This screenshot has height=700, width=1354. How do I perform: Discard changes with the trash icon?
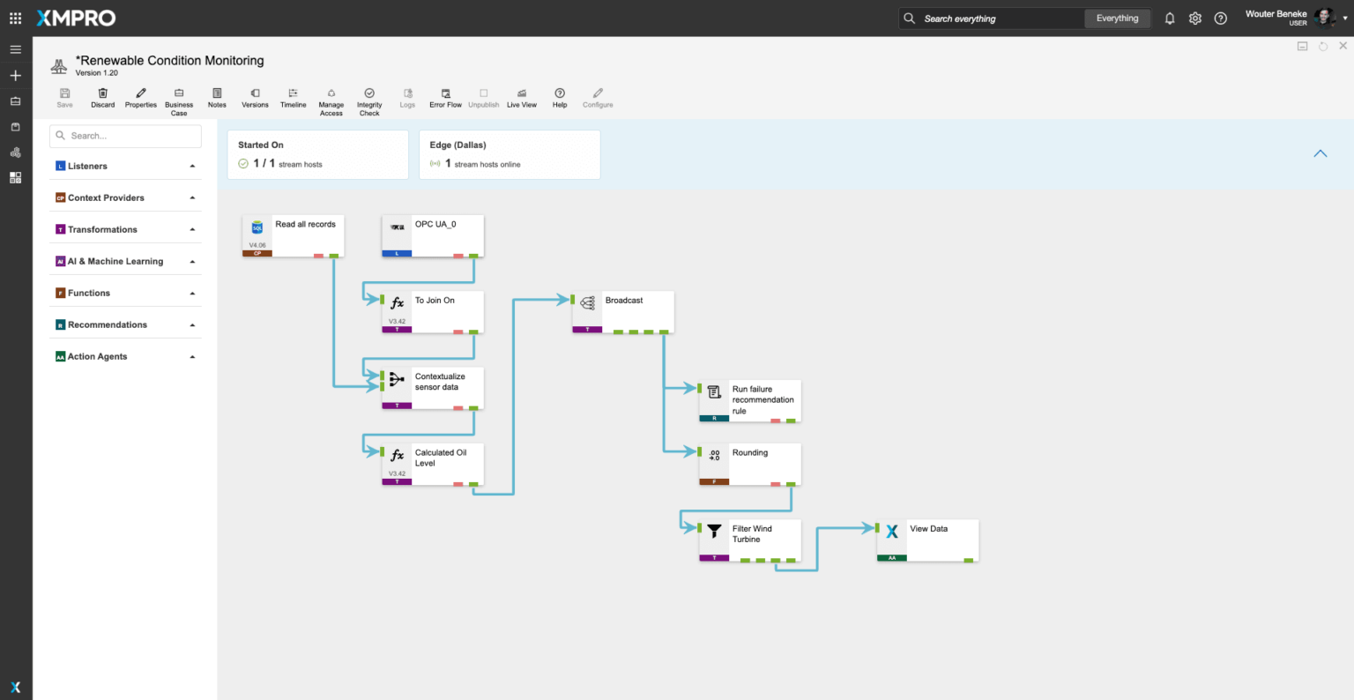point(102,93)
